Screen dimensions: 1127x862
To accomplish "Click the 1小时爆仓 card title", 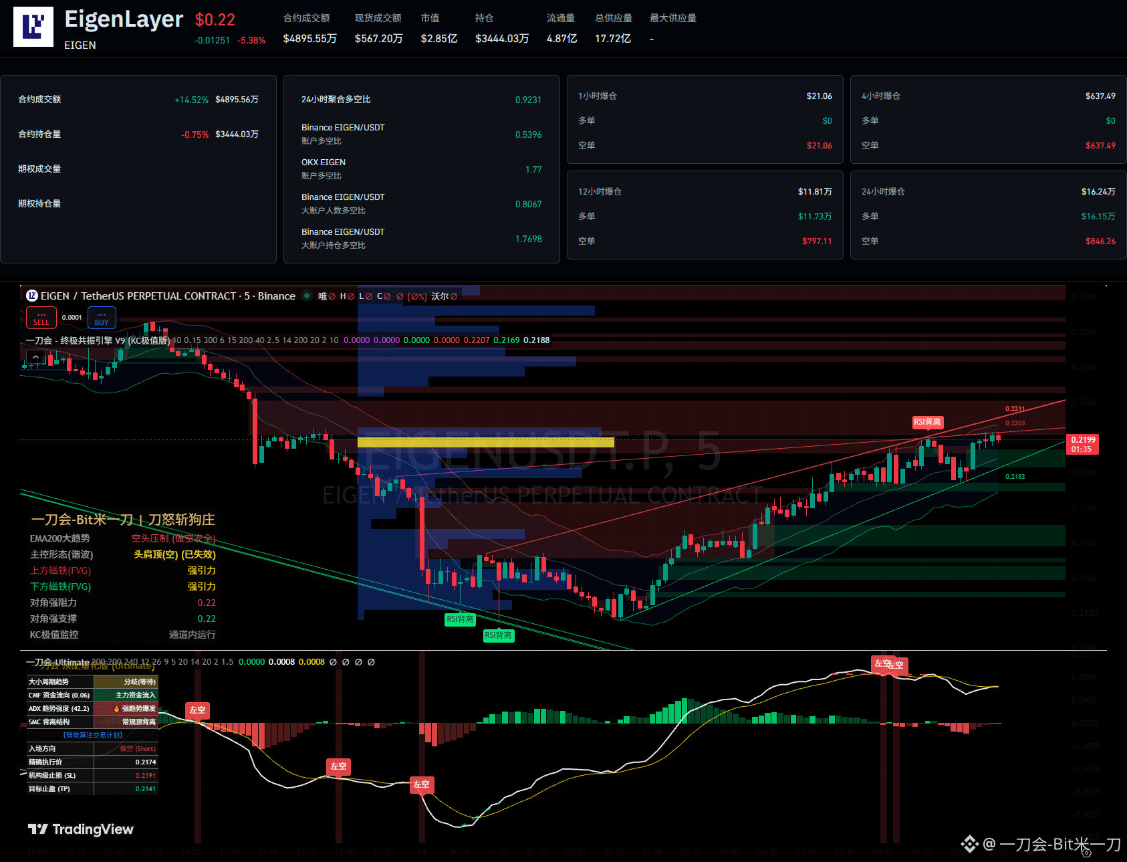I will click(598, 96).
